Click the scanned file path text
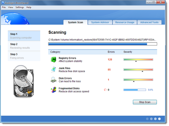 (102, 40)
